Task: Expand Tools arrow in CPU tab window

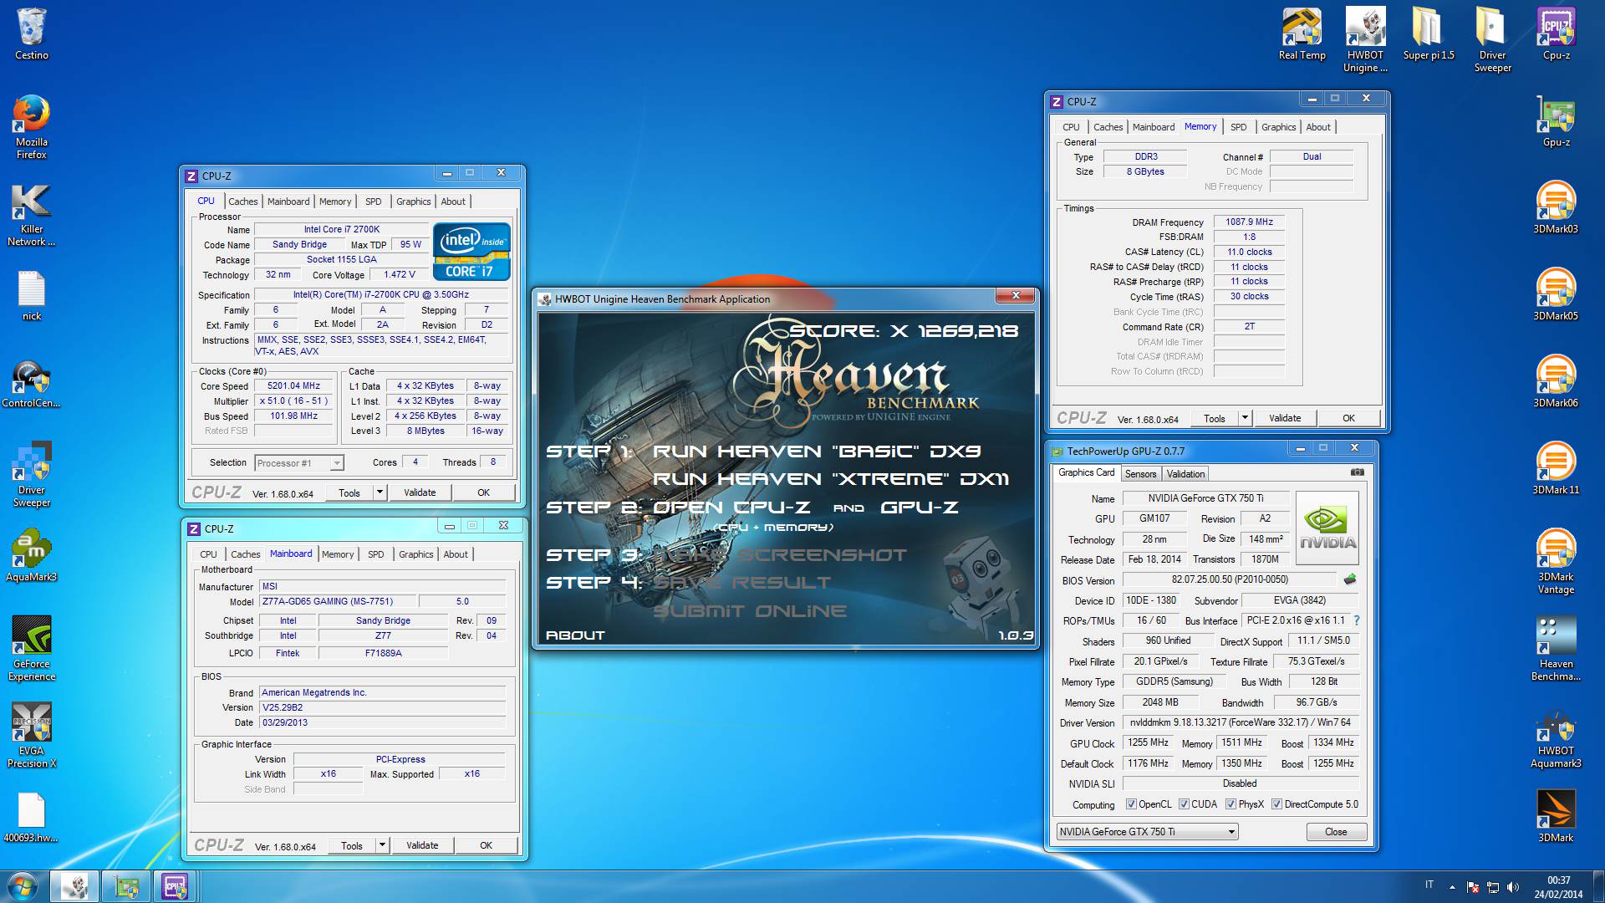Action: click(380, 492)
